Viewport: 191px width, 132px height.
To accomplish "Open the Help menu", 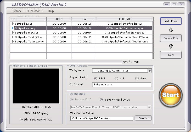I will click(x=51, y=11).
